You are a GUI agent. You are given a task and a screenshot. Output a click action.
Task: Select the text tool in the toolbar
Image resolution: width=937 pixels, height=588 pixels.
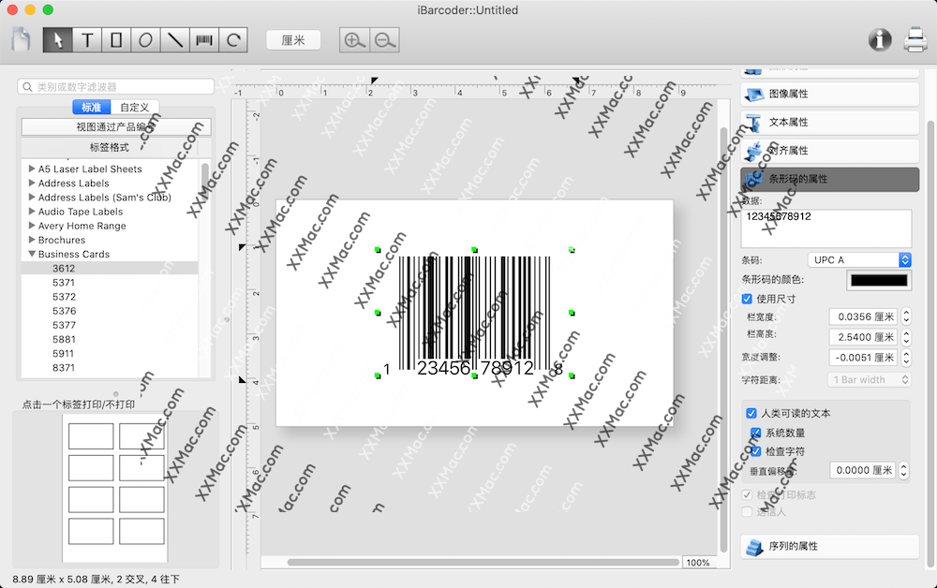(85, 39)
